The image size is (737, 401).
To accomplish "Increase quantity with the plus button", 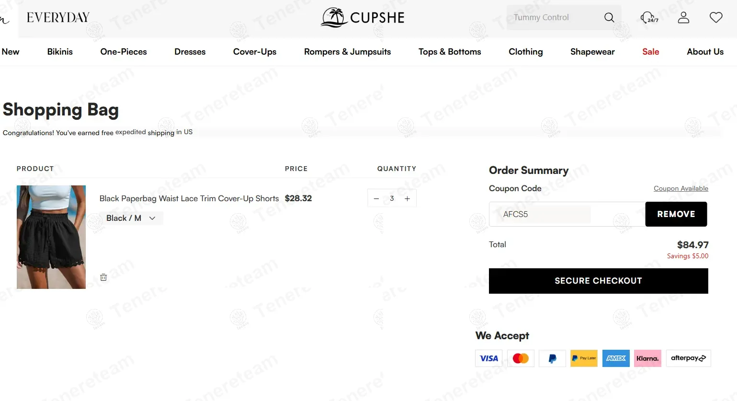I will [407, 198].
